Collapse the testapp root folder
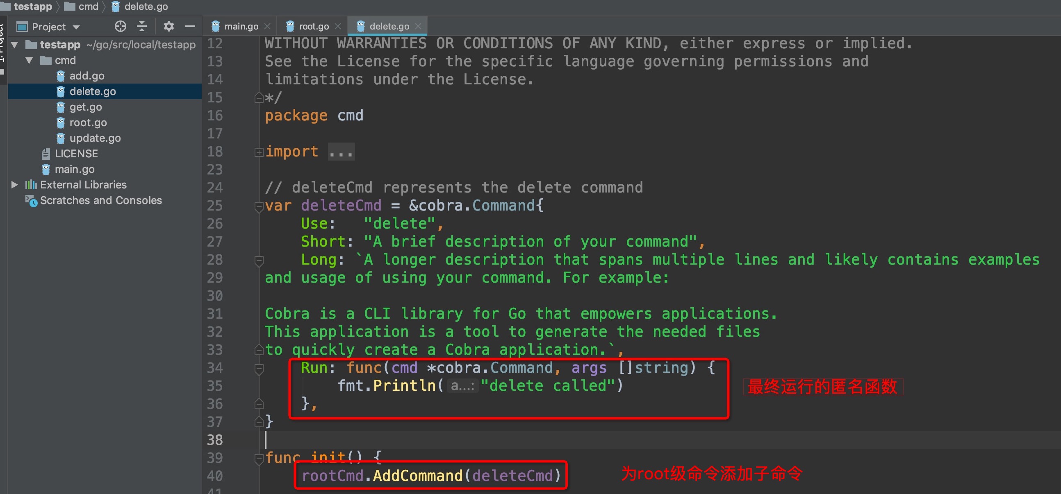This screenshot has width=1061, height=494. (x=15, y=45)
